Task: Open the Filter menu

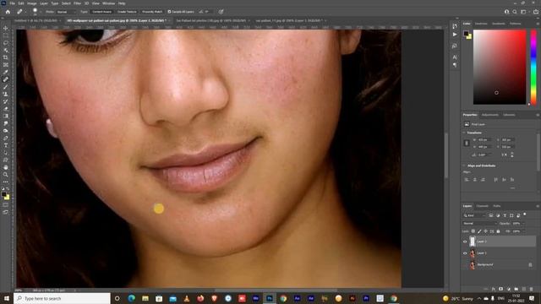Action: 77,3
